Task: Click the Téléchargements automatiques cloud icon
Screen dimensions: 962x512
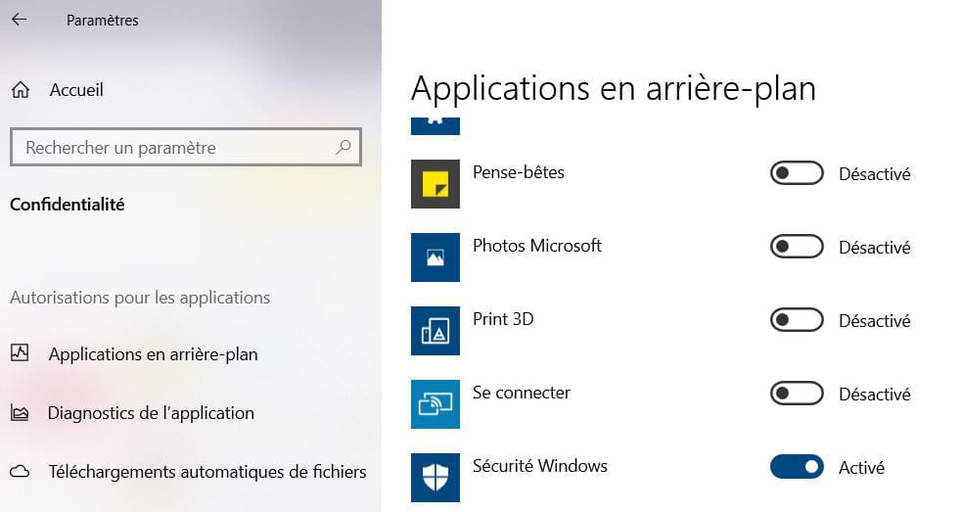Action: tap(20, 472)
